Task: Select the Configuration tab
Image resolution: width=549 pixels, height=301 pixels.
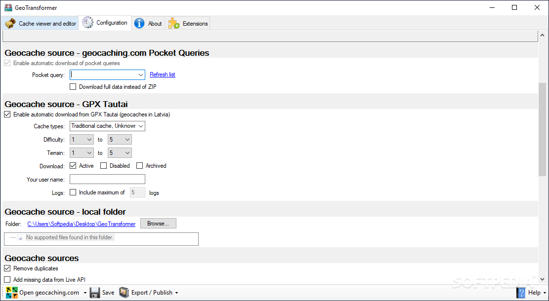Action: pyautogui.click(x=105, y=23)
